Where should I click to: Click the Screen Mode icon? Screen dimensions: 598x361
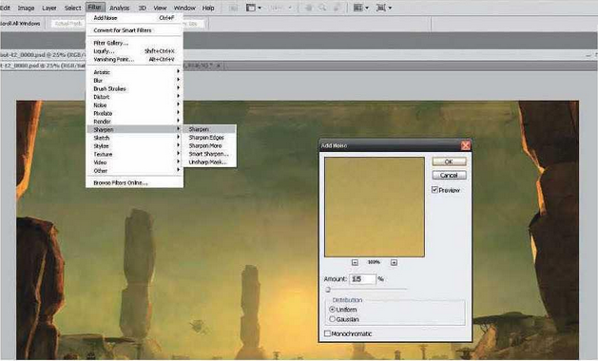[384, 8]
